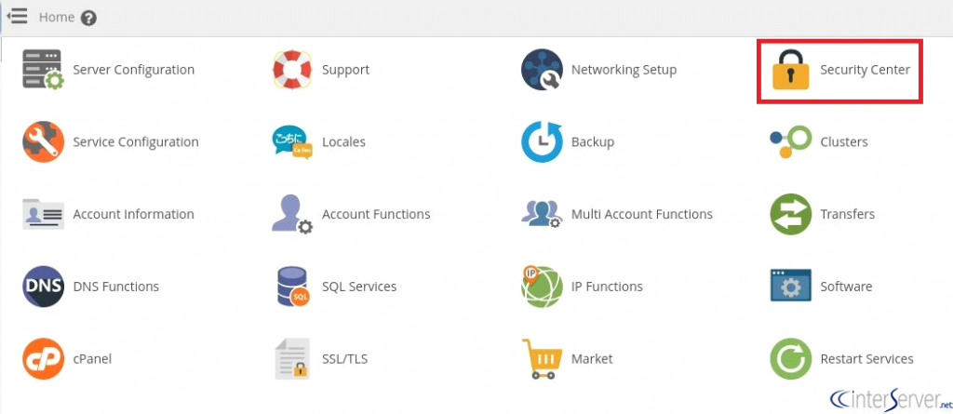The image size is (953, 414).
Task: Click the Clusters circles icon
Action: click(x=790, y=141)
